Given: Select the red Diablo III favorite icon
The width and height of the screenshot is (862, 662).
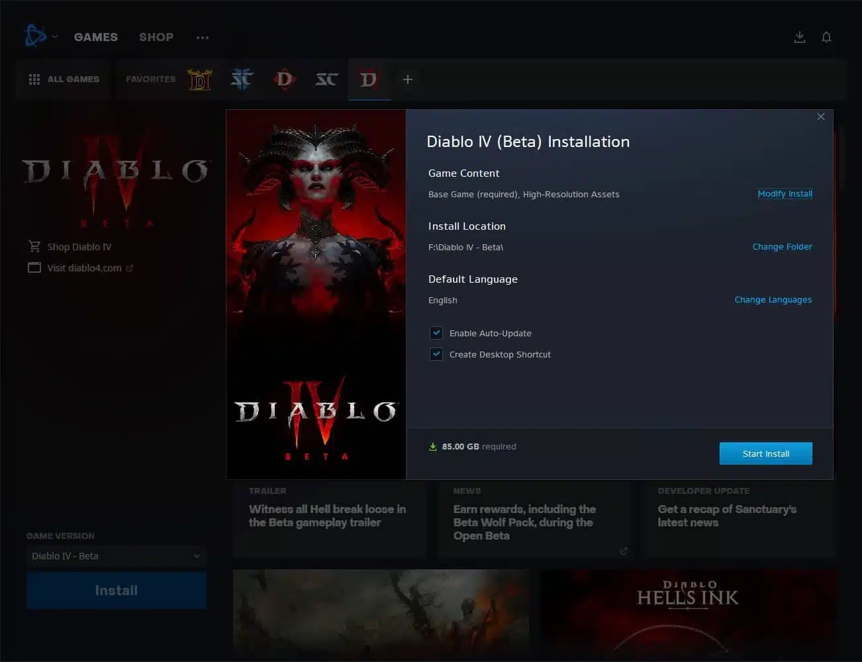Looking at the screenshot, I should 284,79.
